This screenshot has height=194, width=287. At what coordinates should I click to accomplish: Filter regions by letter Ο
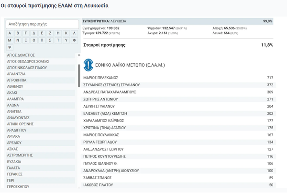[x=34, y=41]
